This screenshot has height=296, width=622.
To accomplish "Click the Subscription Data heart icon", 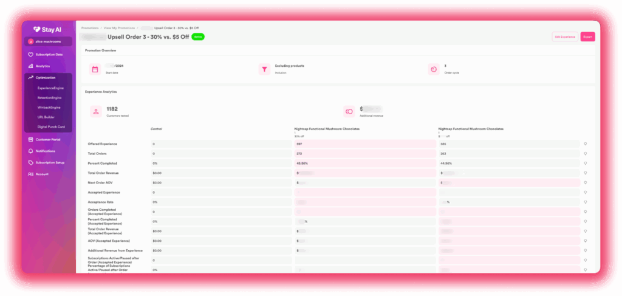I will coord(30,55).
